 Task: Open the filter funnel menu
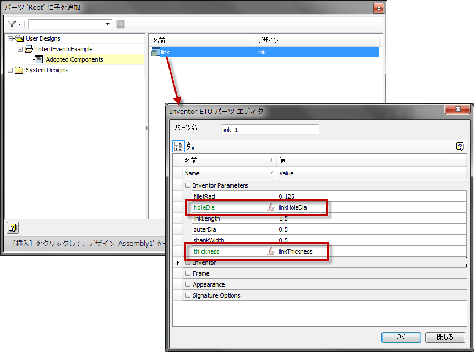point(14,24)
